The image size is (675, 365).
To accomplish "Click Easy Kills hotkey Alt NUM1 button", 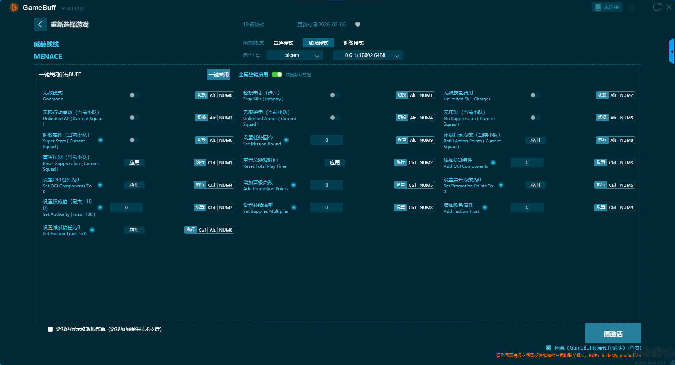I will pyautogui.click(x=415, y=95).
